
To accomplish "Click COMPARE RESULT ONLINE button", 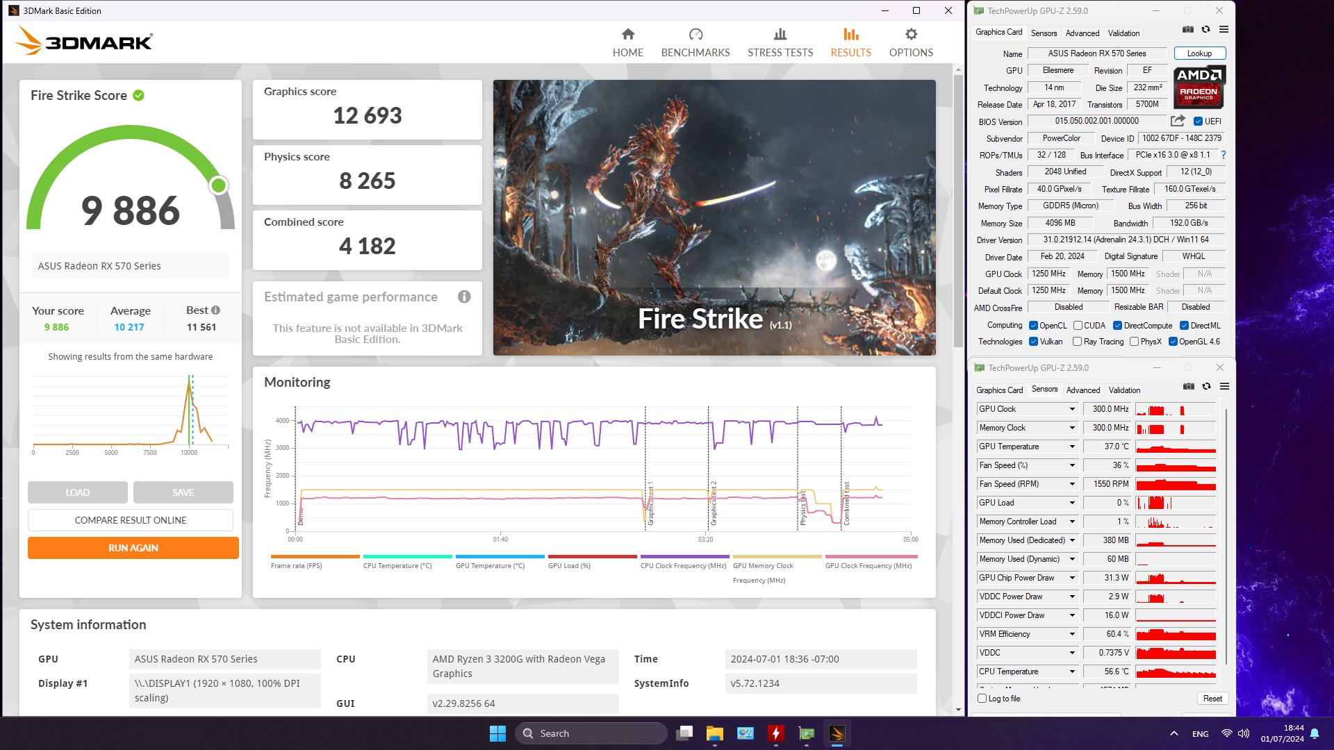I will [131, 520].
